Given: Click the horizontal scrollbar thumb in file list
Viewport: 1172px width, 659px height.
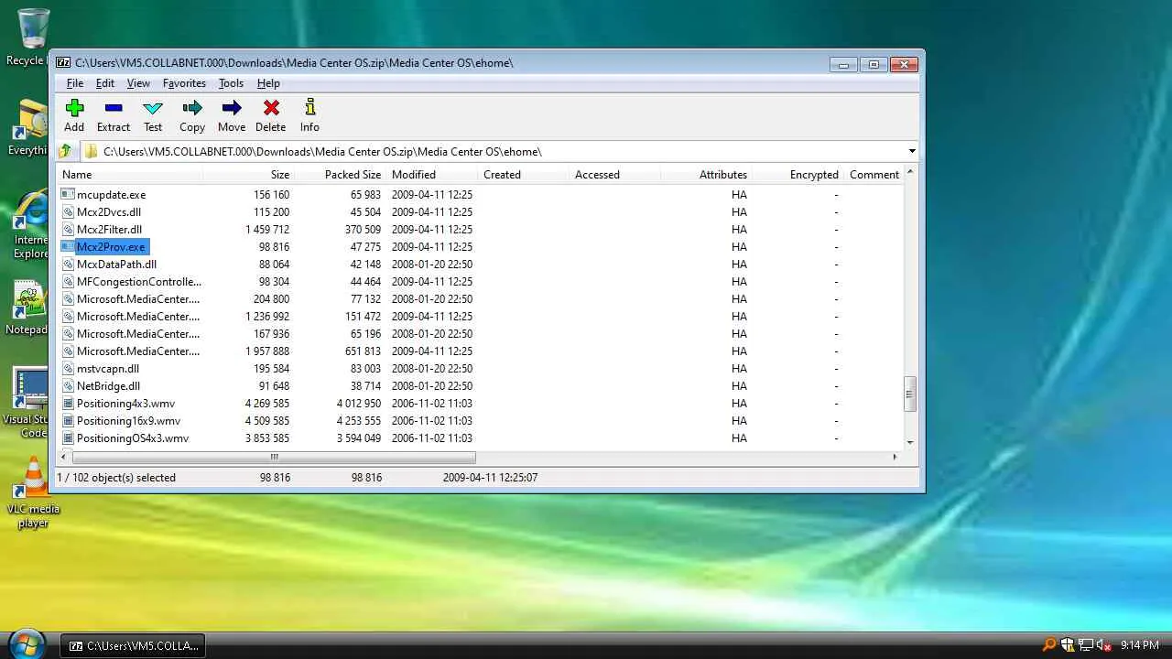Looking at the screenshot, I should 274,457.
